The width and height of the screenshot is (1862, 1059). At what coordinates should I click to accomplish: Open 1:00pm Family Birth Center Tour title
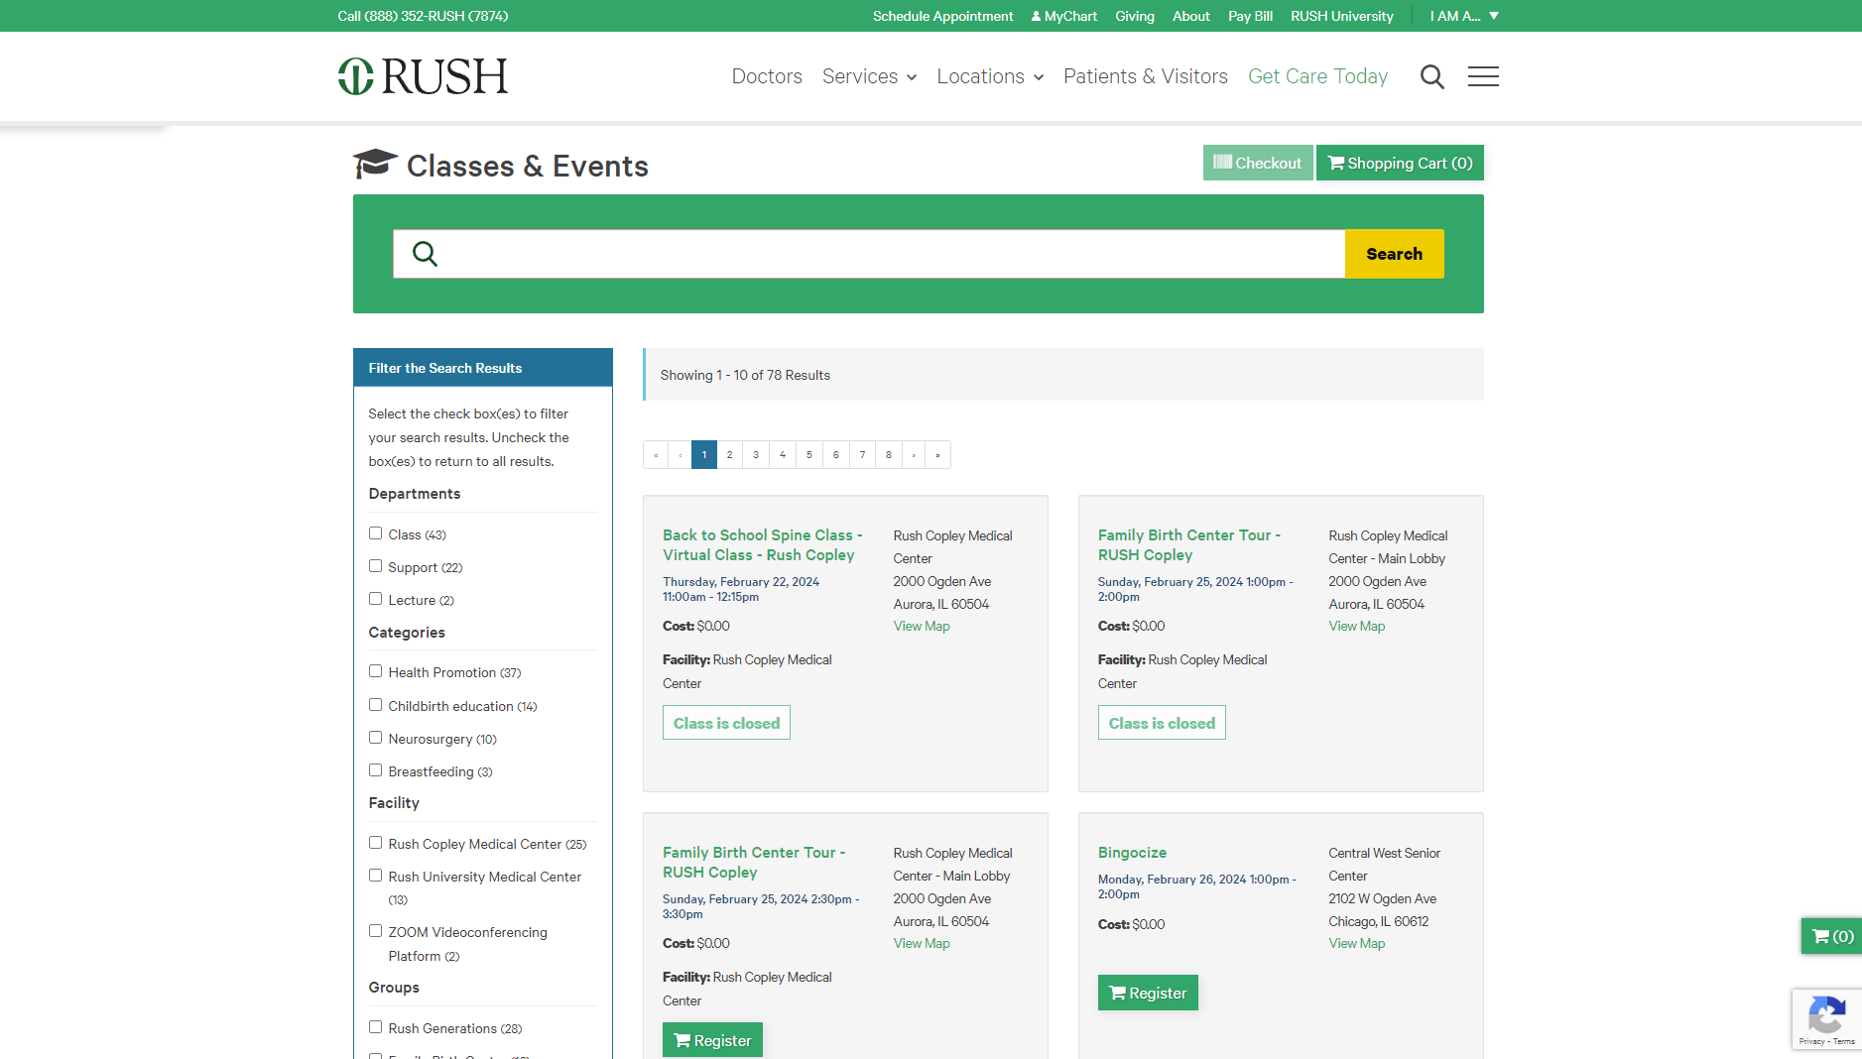coord(1188,544)
